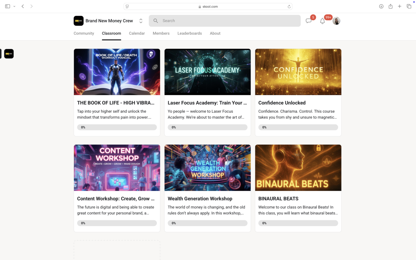Reload the skool.com page
The height and width of the screenshot is (260, 416).
tap(289, 6)
